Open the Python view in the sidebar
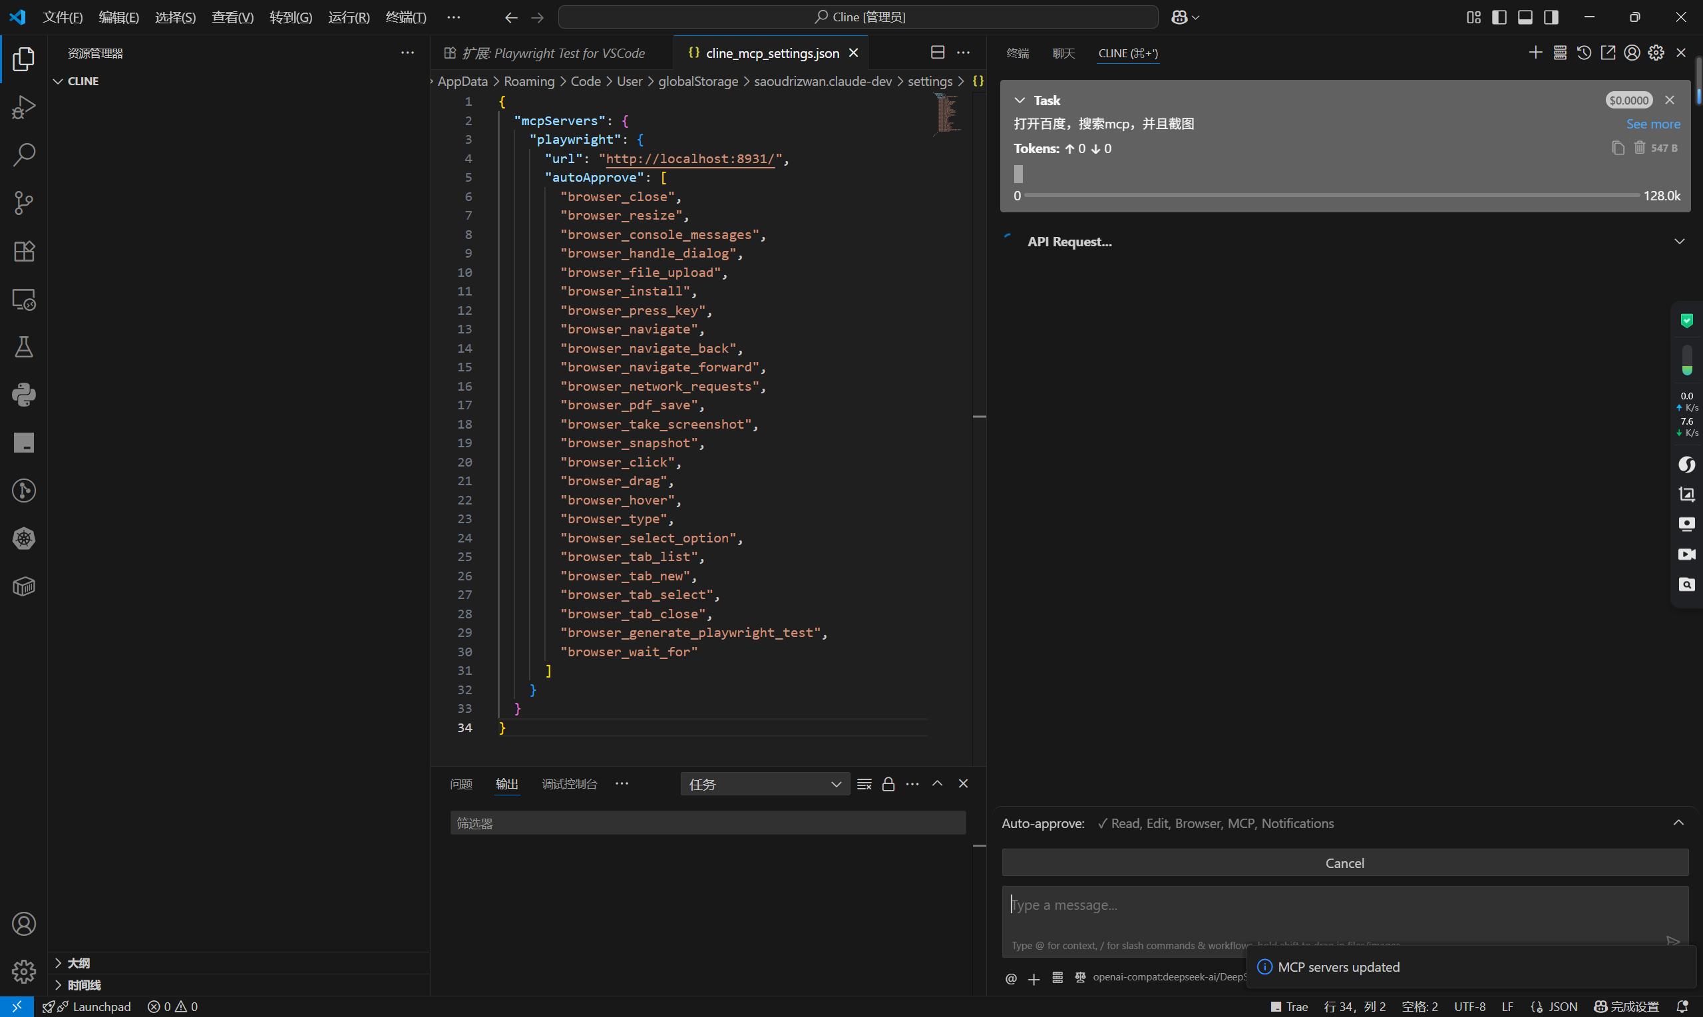The height and width of the screenshot is (1017, 1703). pos(24,394)
